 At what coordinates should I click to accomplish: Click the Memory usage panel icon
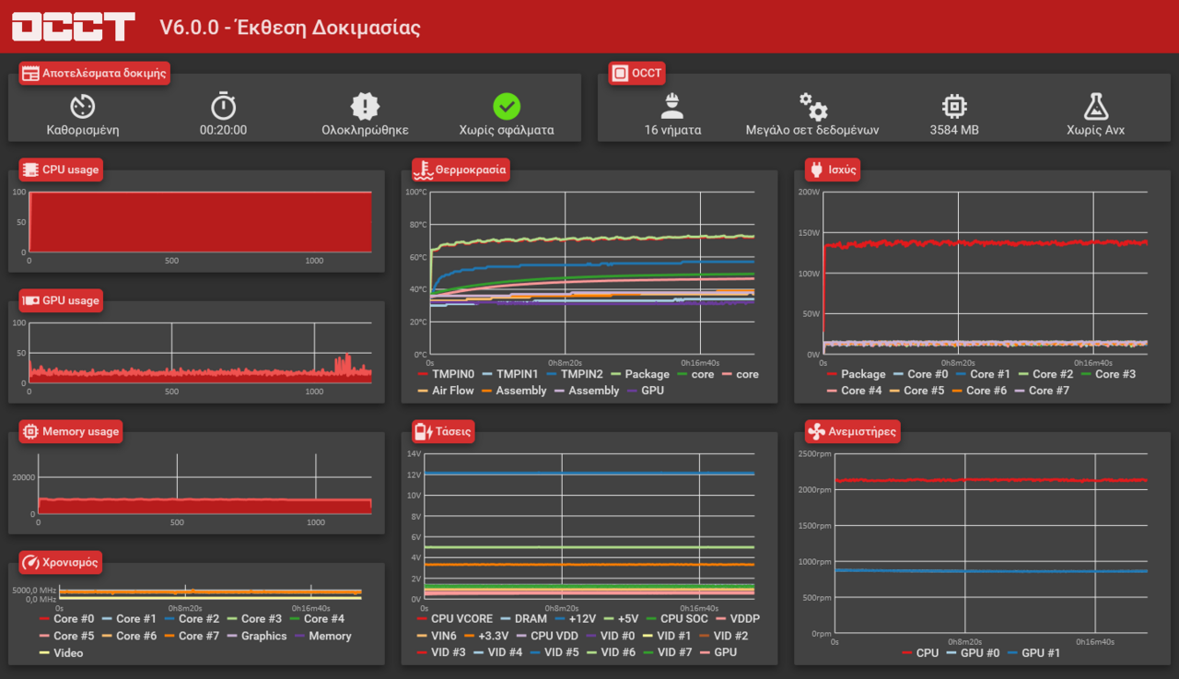click(x=30, y=431)
